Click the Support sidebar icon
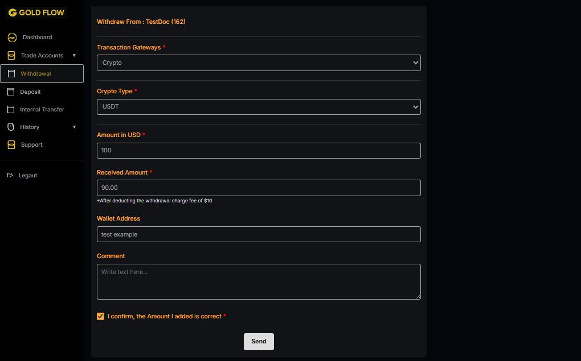Screen dimensions: 581x361 click(11, 145)
